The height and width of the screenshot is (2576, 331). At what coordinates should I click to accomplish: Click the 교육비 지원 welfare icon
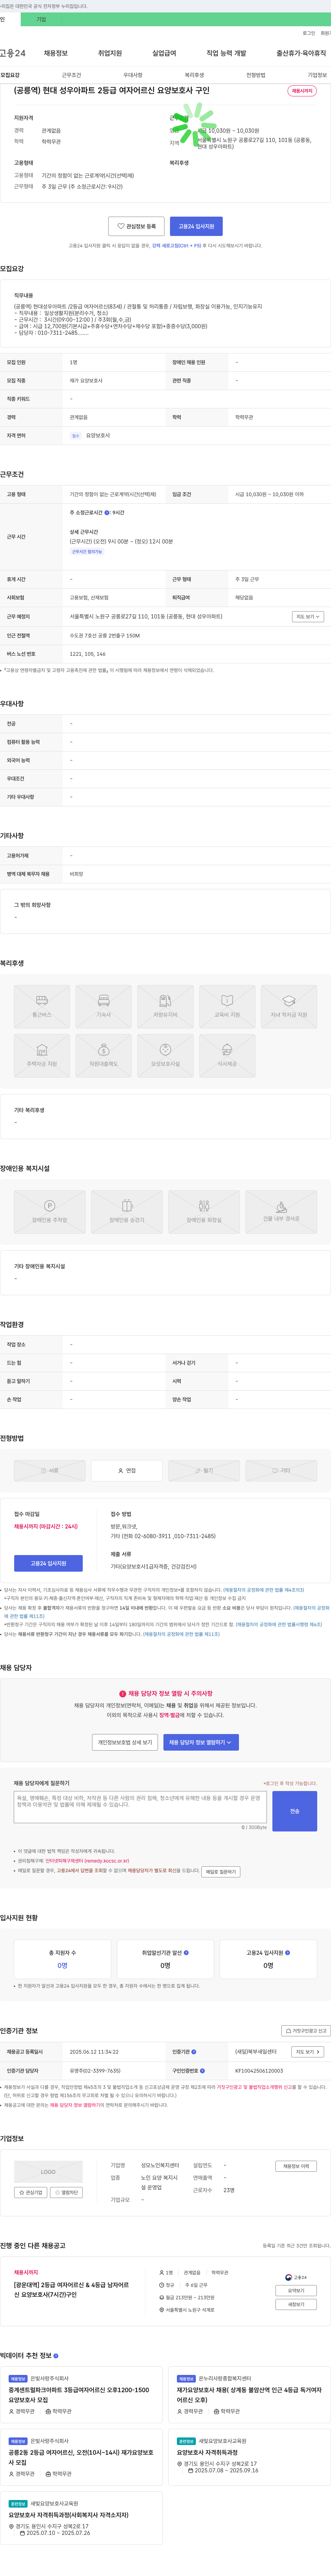point(227,1007)
